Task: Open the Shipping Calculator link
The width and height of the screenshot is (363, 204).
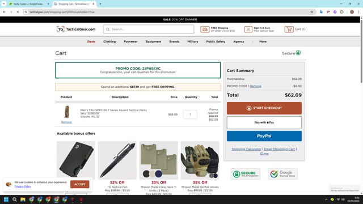Action: [246, 149]
